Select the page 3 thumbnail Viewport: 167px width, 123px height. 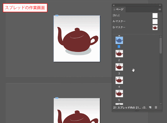119,67
